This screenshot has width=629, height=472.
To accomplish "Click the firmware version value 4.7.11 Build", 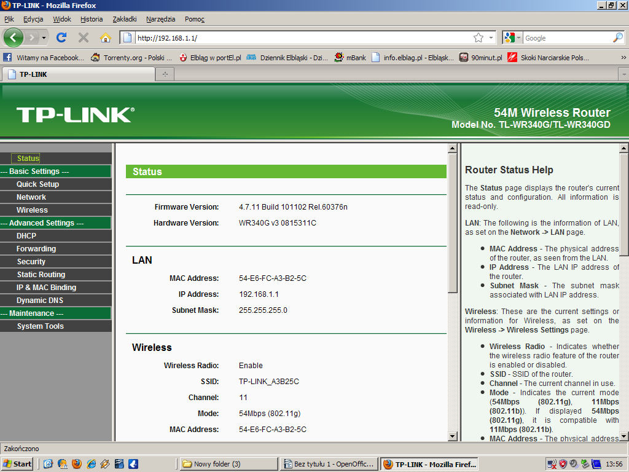I will pos(293,207).
